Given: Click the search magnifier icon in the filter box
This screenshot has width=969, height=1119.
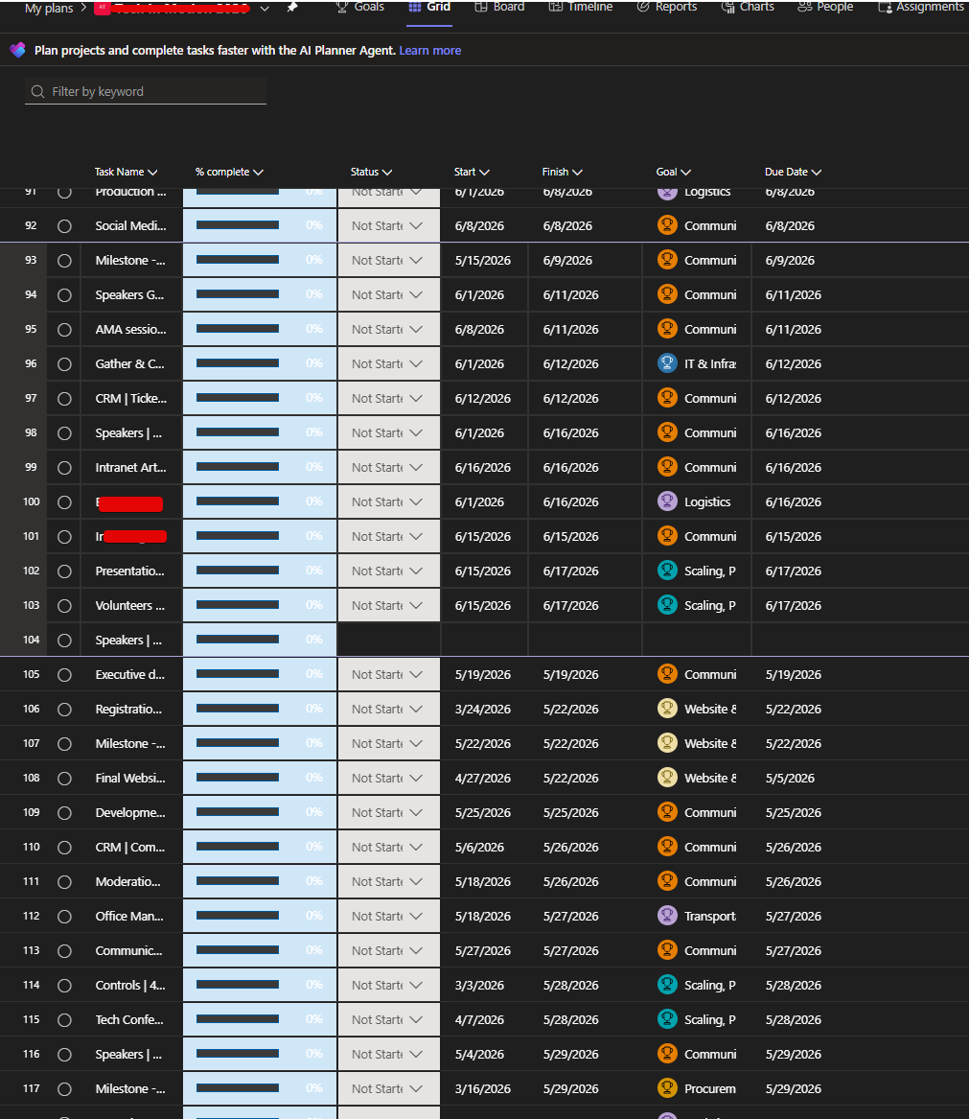Looking at the screenshot, I should (x=37, y=91).
